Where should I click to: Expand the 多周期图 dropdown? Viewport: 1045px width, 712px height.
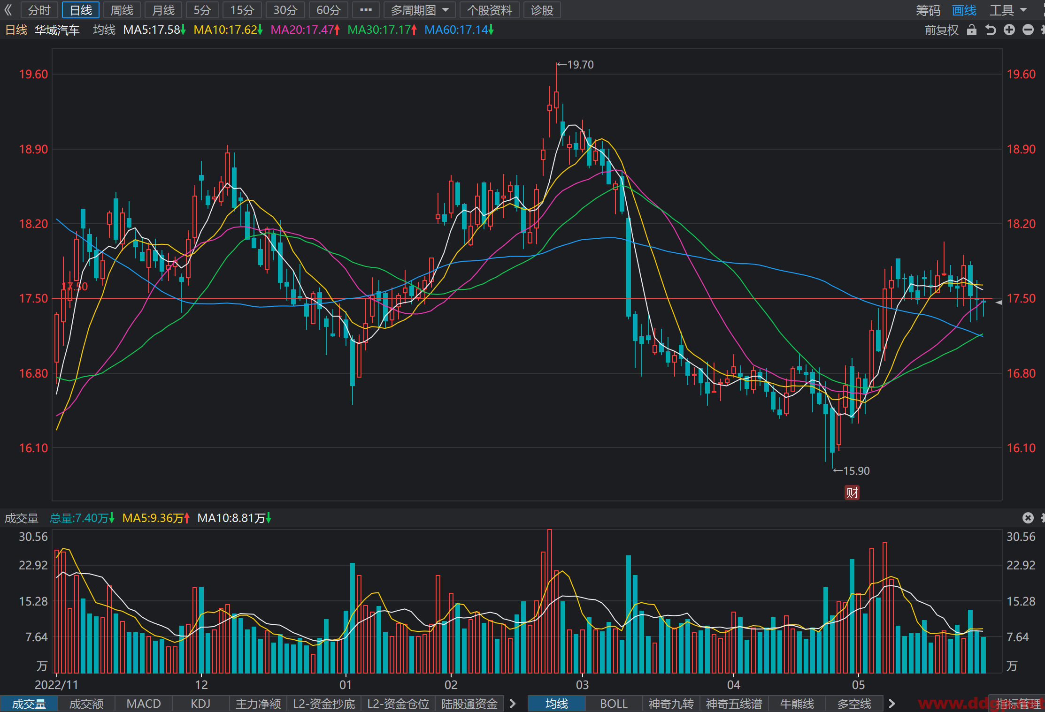click(419, 10)
